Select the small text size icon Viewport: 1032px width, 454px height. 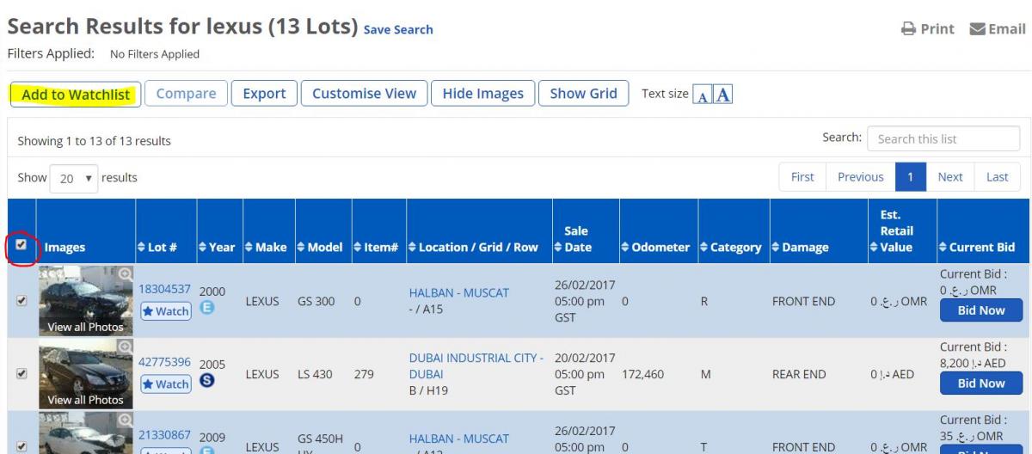(702, 95)
